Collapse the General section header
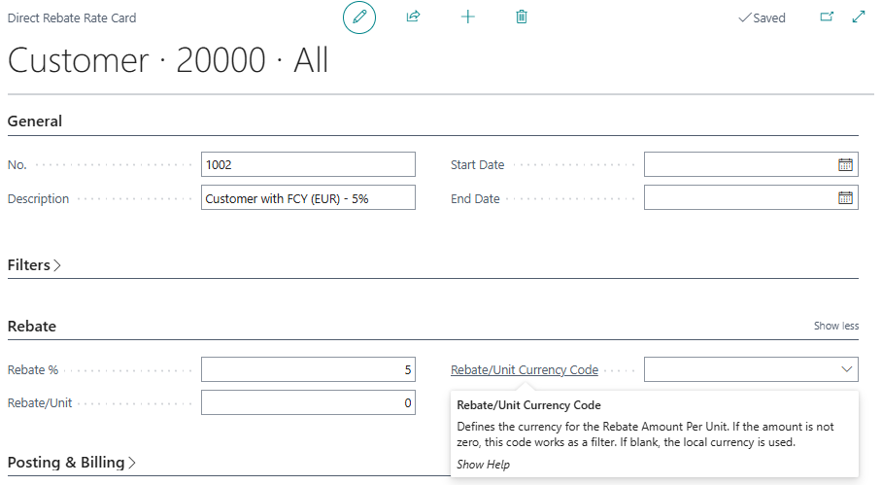Screen dimensions: 882x485 [x=35, y=121]
